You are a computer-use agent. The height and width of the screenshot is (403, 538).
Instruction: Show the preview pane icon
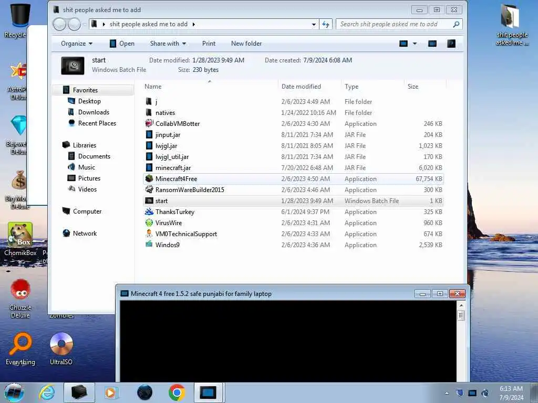coord(432,44)
